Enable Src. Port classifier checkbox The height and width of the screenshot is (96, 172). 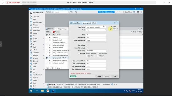87,56
